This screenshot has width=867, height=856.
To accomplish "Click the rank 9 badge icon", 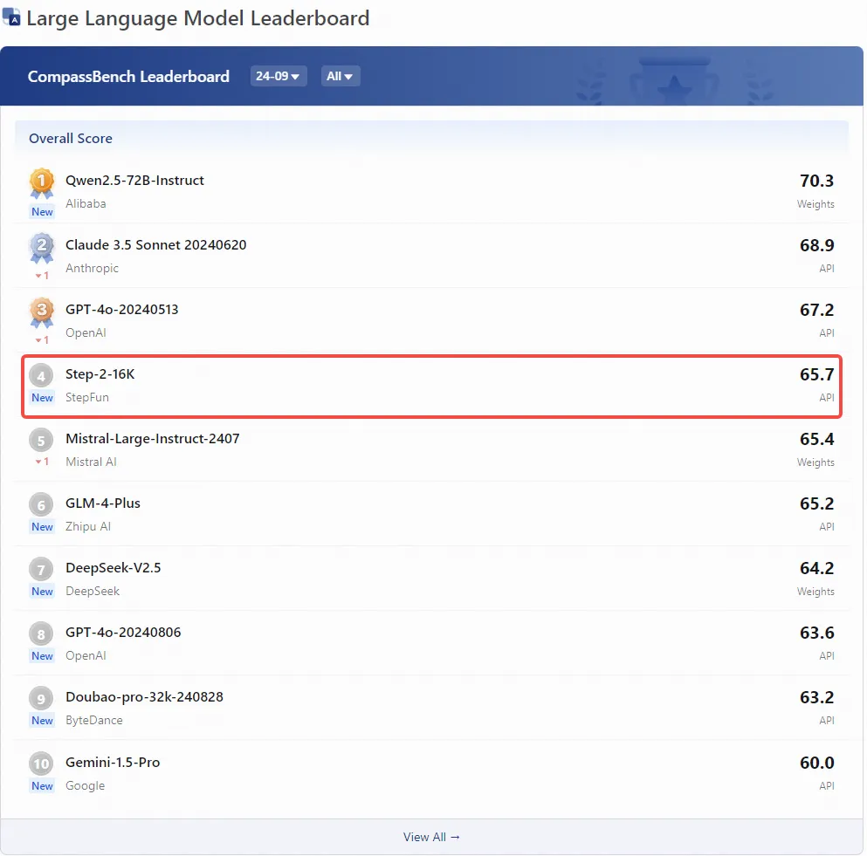I will pos(41,699).
